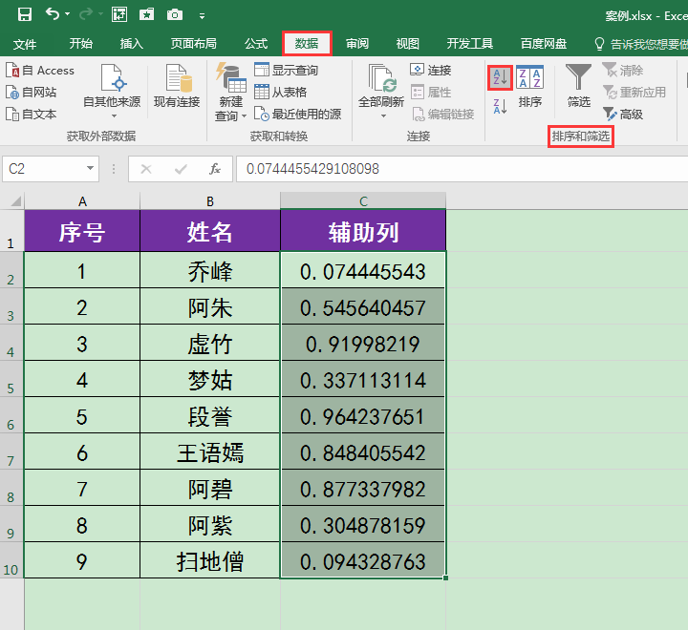Switch to the 审阅 tab
This screenshot has width=688, height=630.
357,43
